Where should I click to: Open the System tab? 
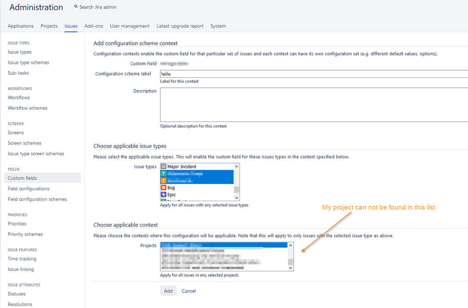point(218,26)
